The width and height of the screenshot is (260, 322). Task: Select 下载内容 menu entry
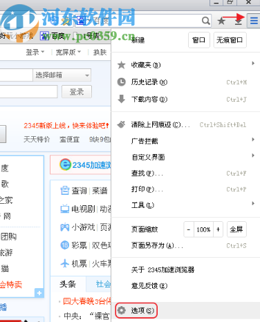click(185, 100)
